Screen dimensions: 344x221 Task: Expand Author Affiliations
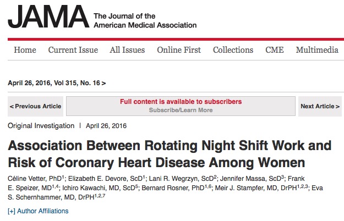(38, 211)
